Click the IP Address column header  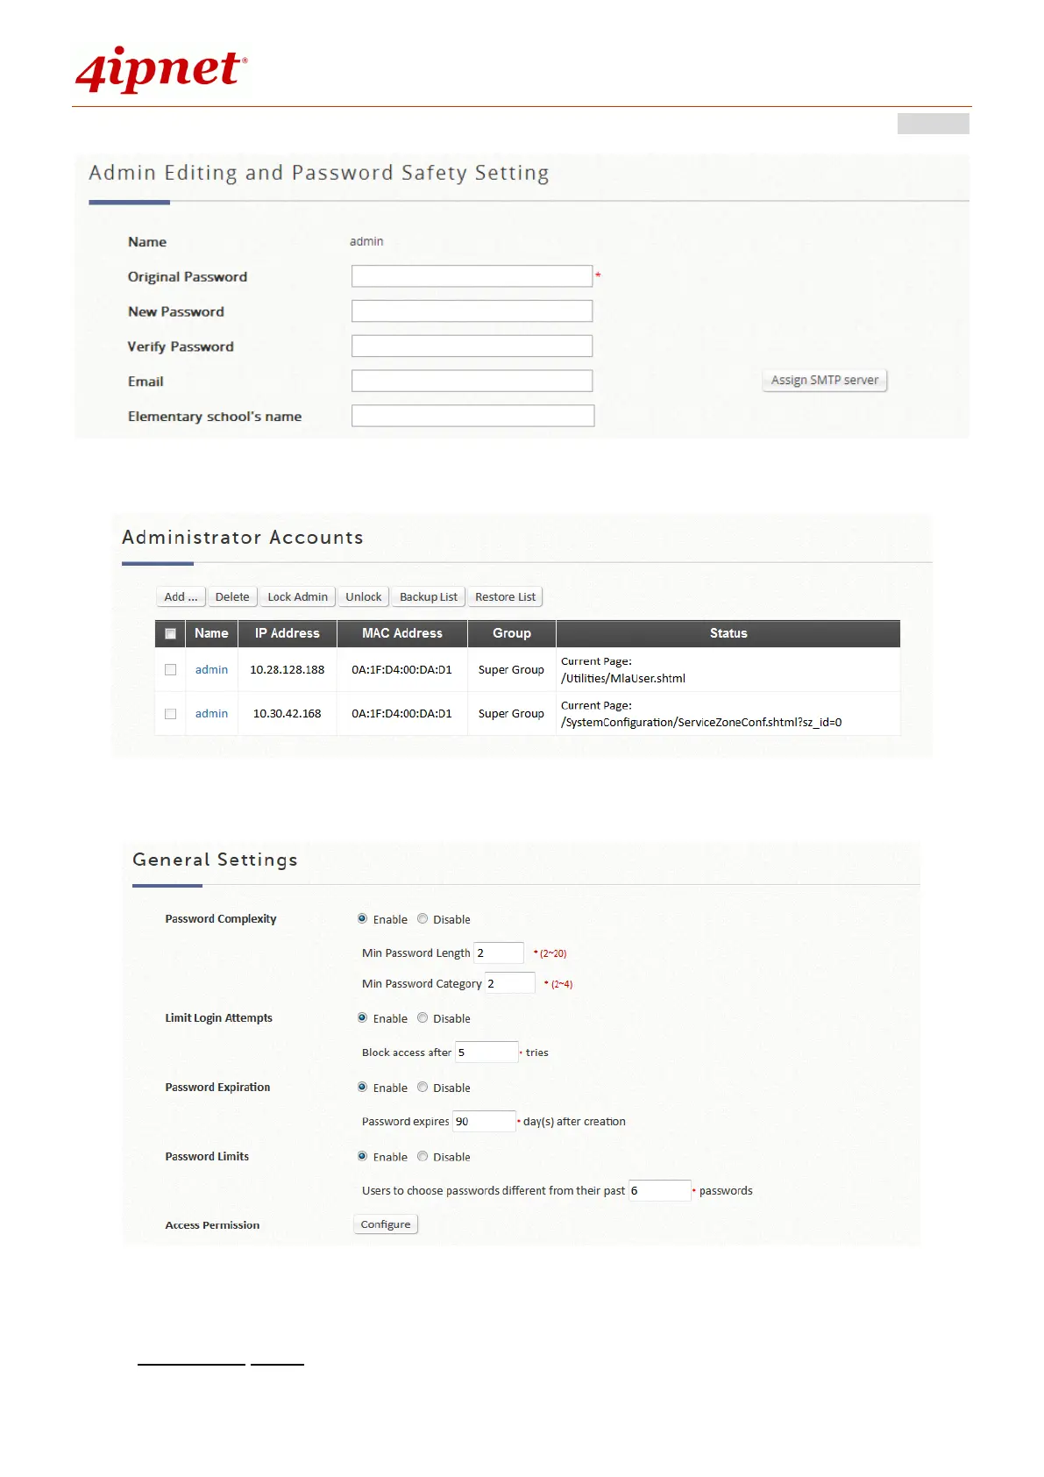(288, 633)
